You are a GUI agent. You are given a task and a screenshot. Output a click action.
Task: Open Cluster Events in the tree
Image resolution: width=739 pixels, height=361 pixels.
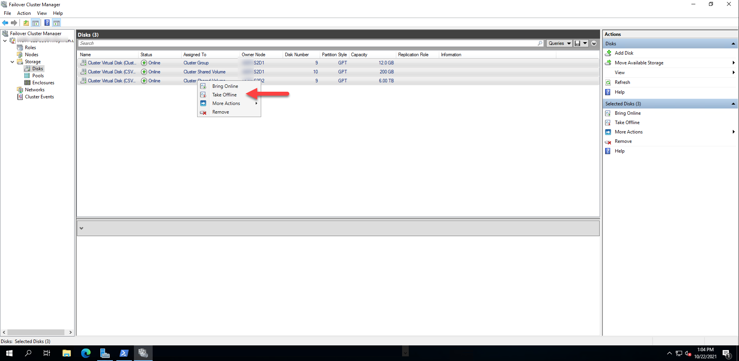tap(39, 97)
